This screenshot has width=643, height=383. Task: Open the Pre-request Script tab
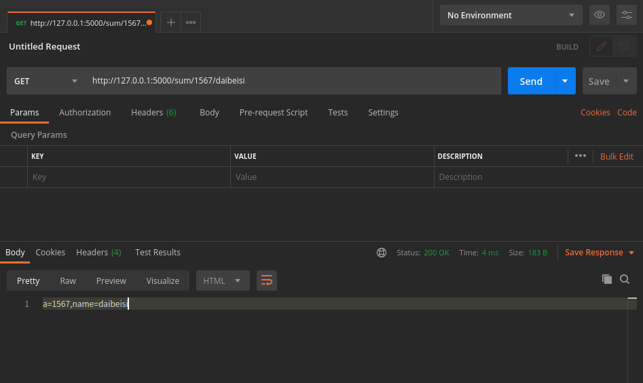[274, 112]
